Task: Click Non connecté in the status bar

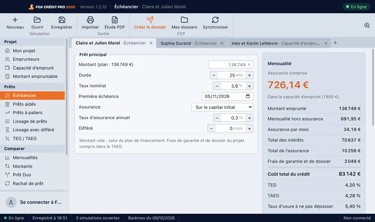Action: [357, 218]
